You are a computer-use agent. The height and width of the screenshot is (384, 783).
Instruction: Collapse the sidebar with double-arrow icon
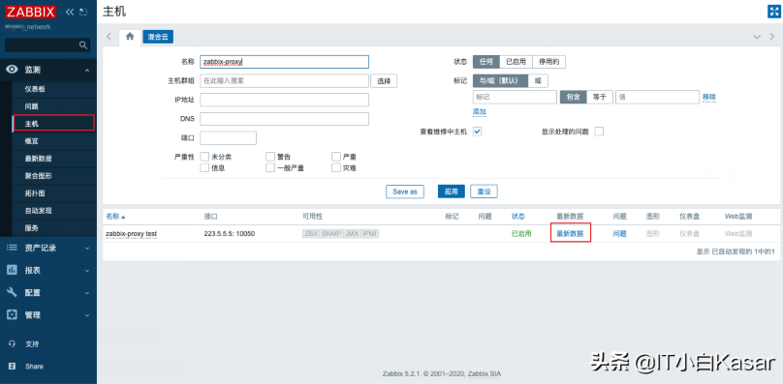(x=70, y=12)
